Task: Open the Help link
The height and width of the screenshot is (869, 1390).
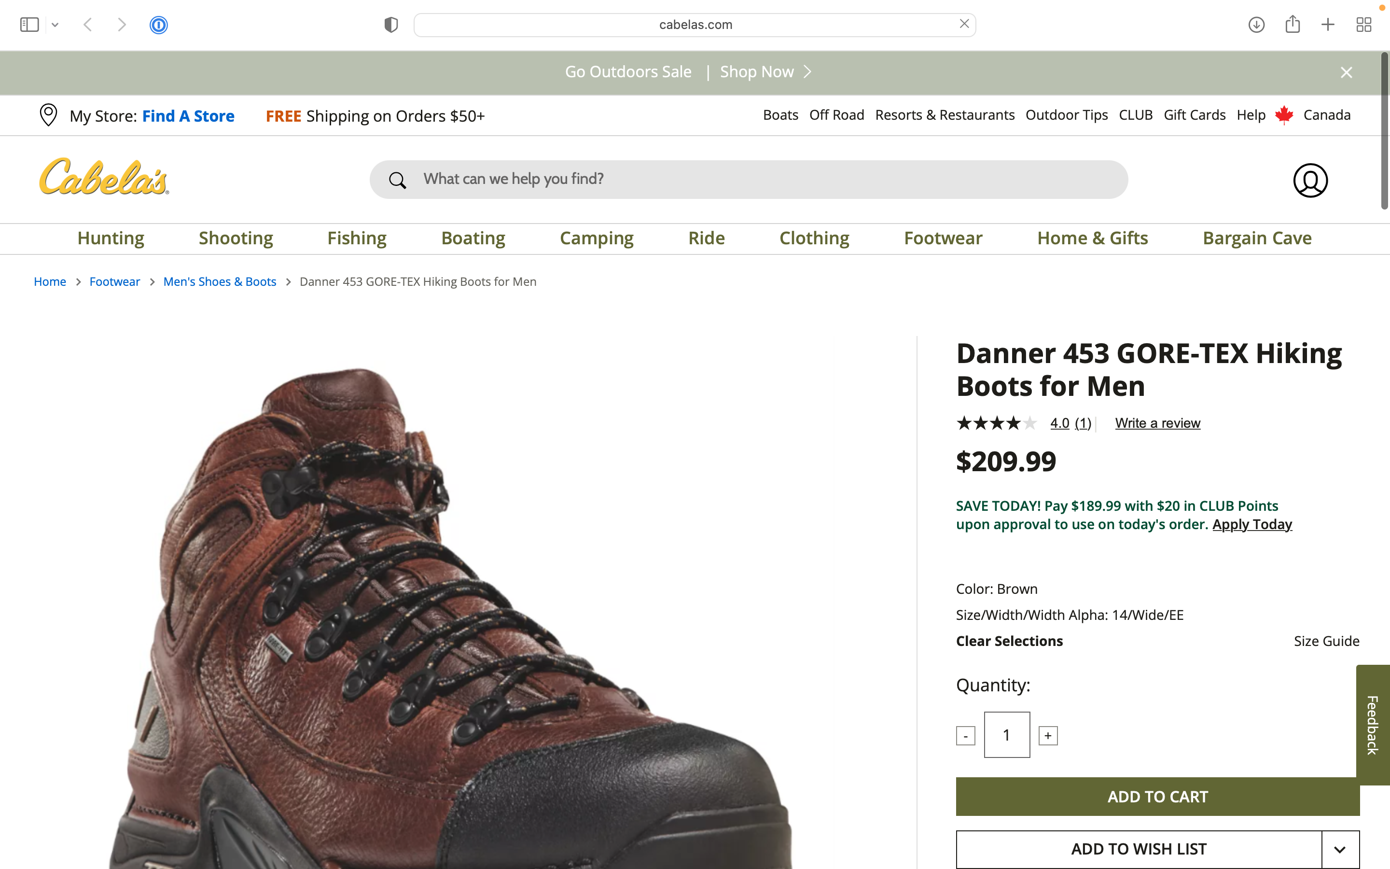Action: point(1251,115)
